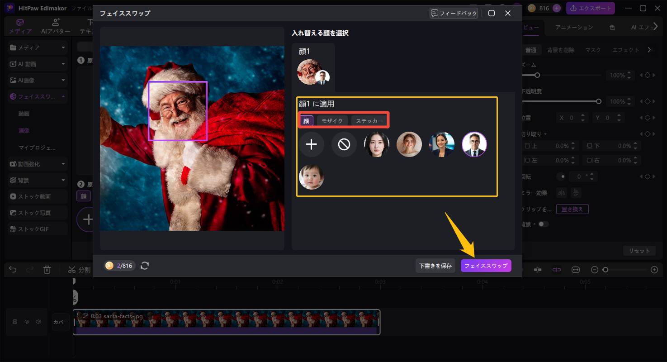The width and height of the screenshot is (667, 362).
Task: Toggle the track visibility eye icon
Action: click(27, 322)
